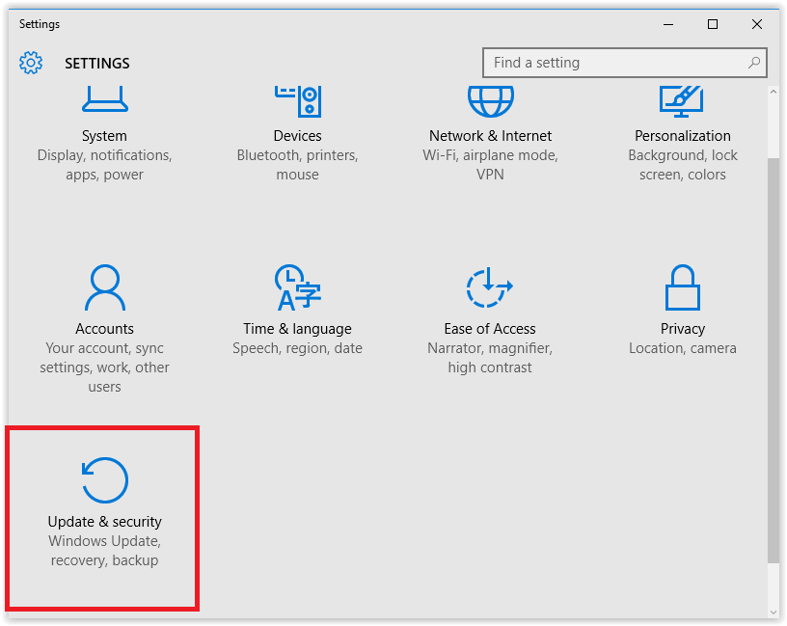Click the scrollbar up arrow
The width and height of the screenshot is (787, 626).
tap(773, 92)
